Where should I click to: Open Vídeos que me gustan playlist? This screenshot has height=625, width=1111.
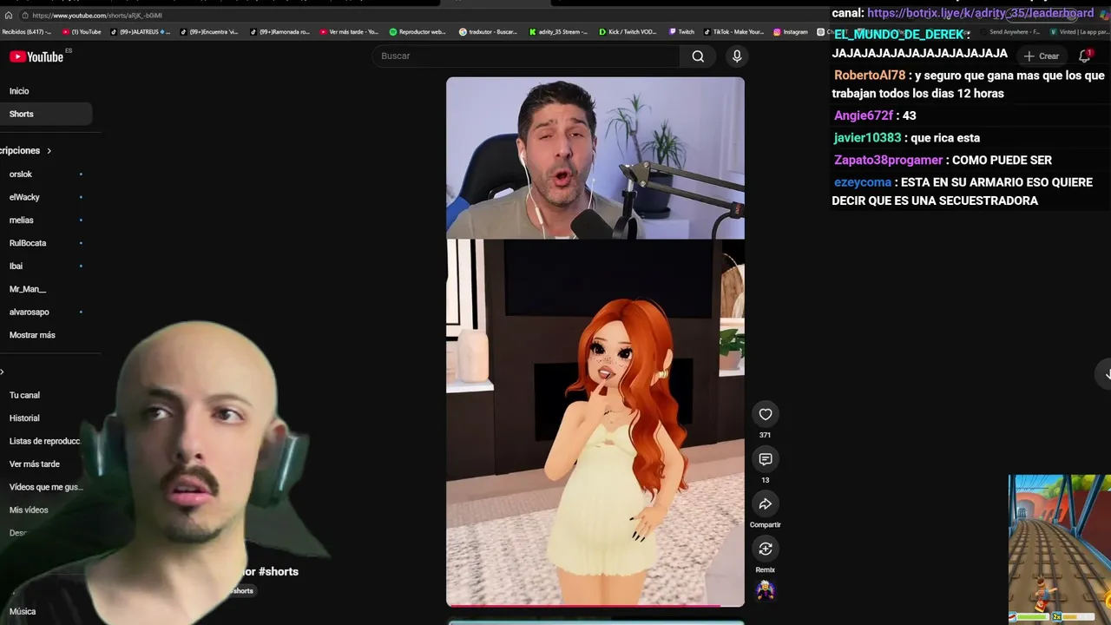[x=46, y=487]
